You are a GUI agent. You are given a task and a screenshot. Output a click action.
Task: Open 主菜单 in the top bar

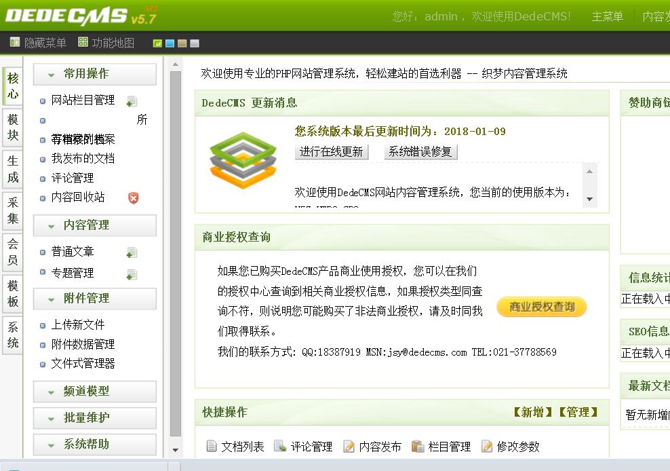[607, 16]
